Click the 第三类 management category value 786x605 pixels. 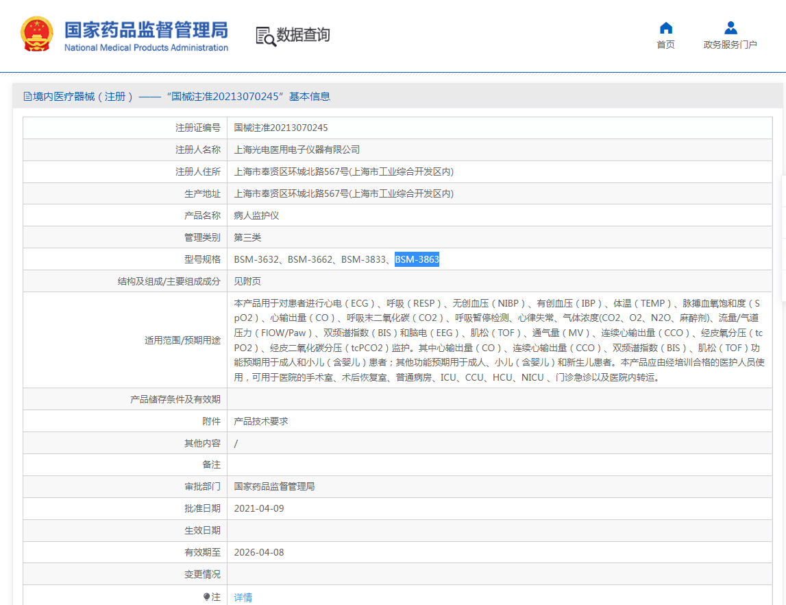tap(247, 238)
